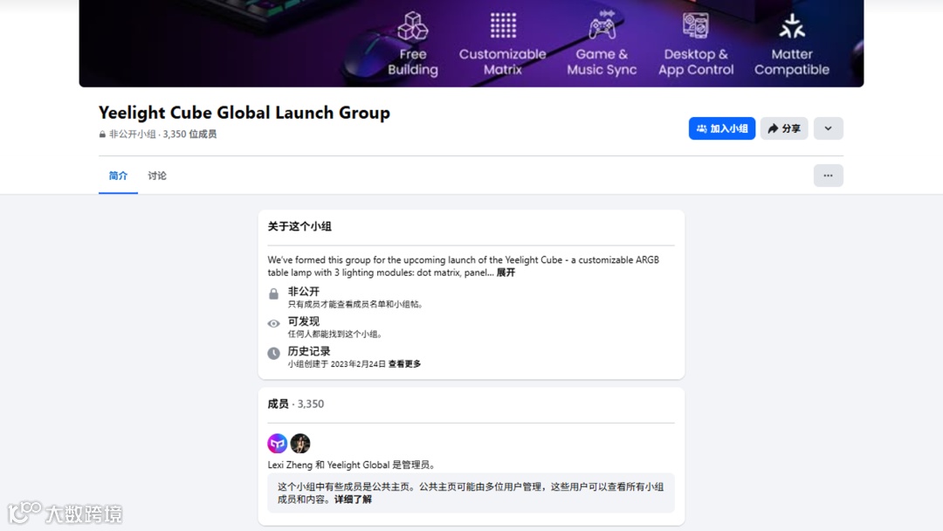This screenshot has width=943, height=531.
Task: Click the eye icon next to 可发现
Action: click(x=273, y=323)
